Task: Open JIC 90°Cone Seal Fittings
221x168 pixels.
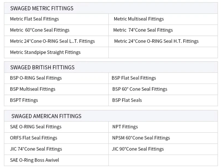Action: [138, 149]
